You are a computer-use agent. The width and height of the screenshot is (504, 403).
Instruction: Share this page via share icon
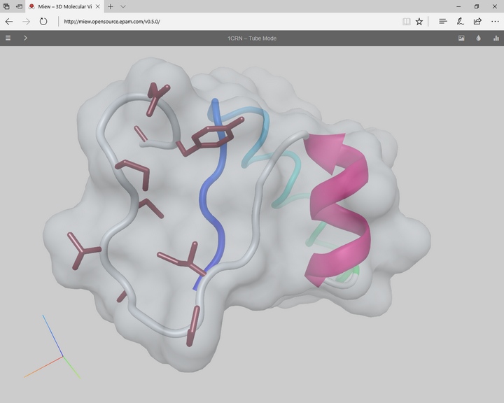(x=477, y=22)
